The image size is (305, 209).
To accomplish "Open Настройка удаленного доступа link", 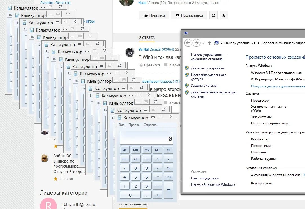I will pyautogui.click(x=208, y=77).
